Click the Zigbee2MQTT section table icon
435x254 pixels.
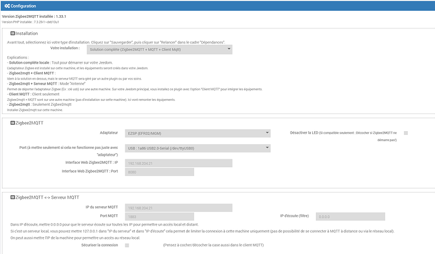pyautogui.click(x=13, y=123)
